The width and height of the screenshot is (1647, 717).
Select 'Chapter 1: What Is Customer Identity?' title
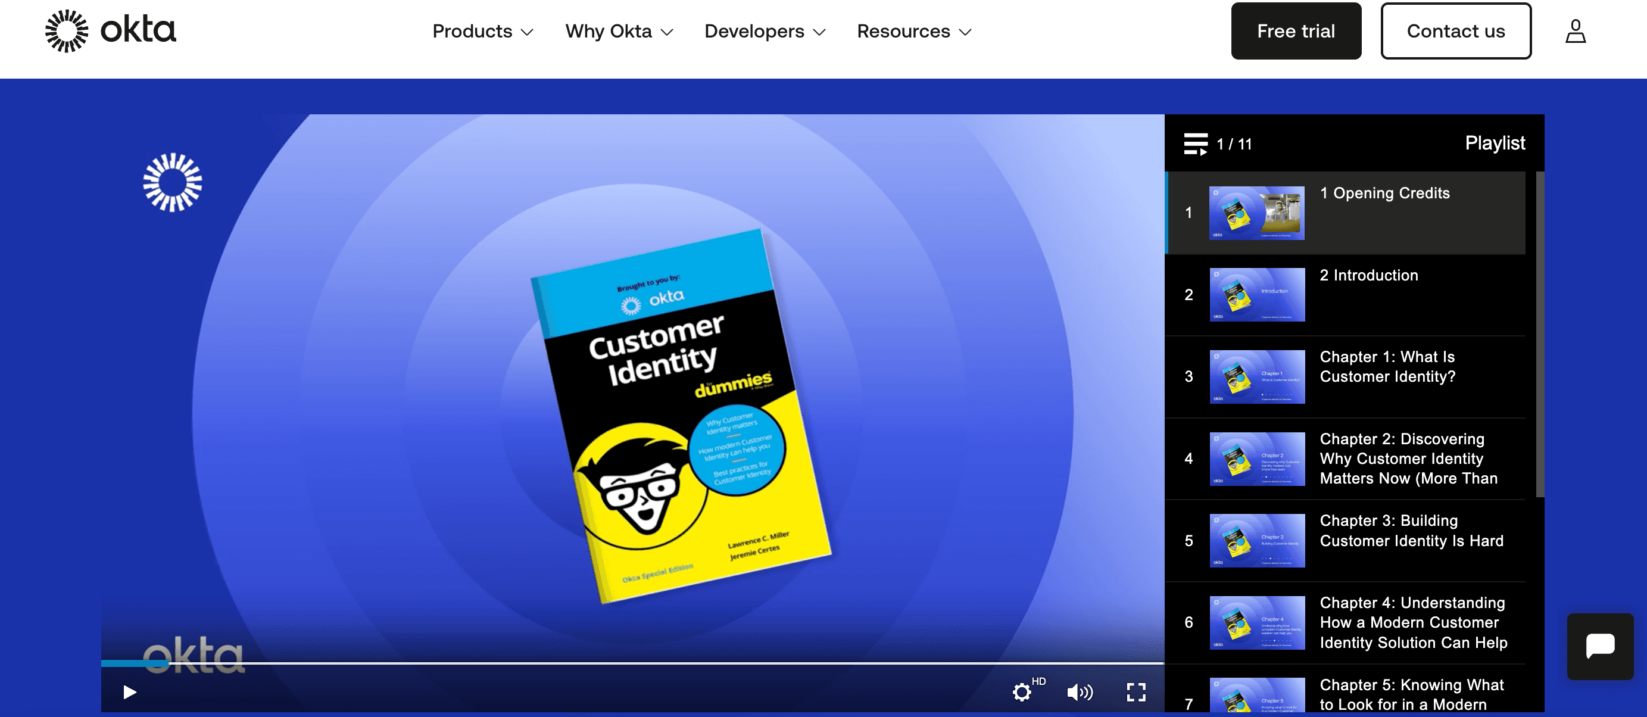click(1387, 366)
